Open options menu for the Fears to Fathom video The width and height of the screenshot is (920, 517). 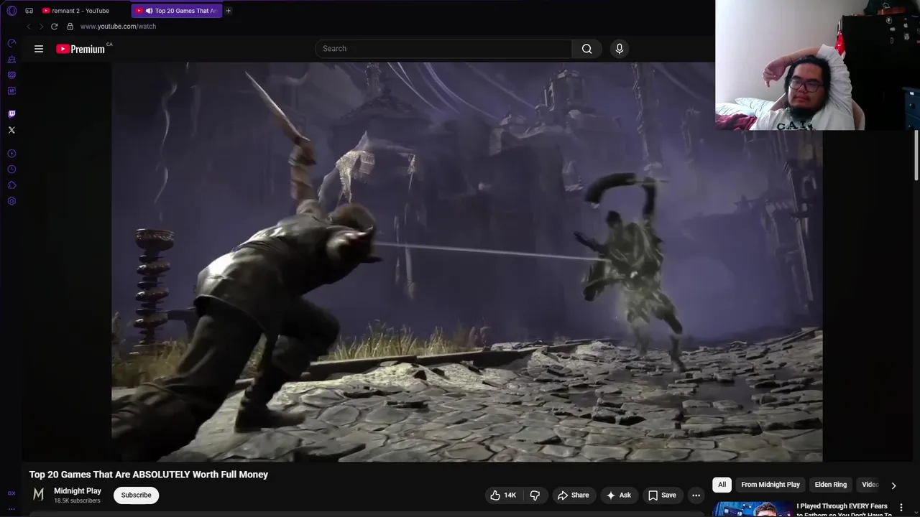click(901, 507)
